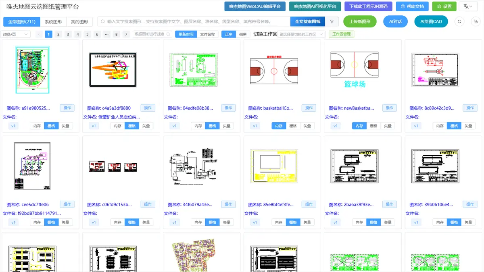Open 唯杰地图AI可视化平台
Image resolution: width=484 pixels, height=272 pixels.
tap(315, 6)
